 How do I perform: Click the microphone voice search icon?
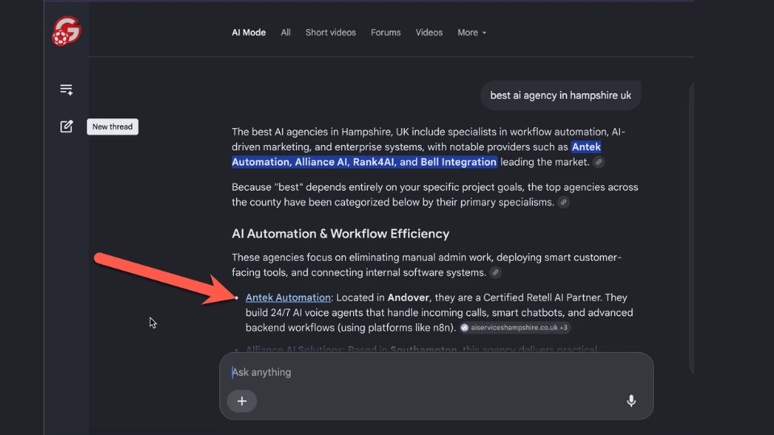(x=630, y=400)
